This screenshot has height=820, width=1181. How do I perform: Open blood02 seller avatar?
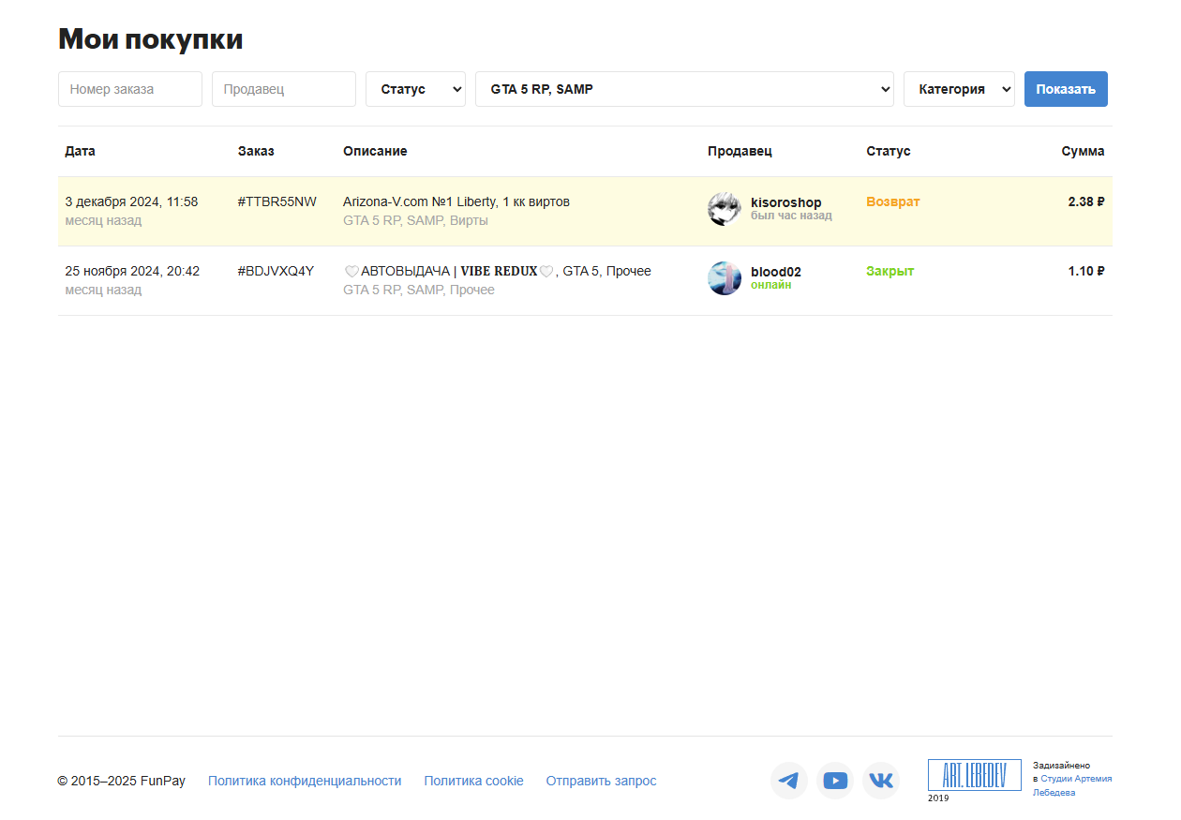coord(725,278)
